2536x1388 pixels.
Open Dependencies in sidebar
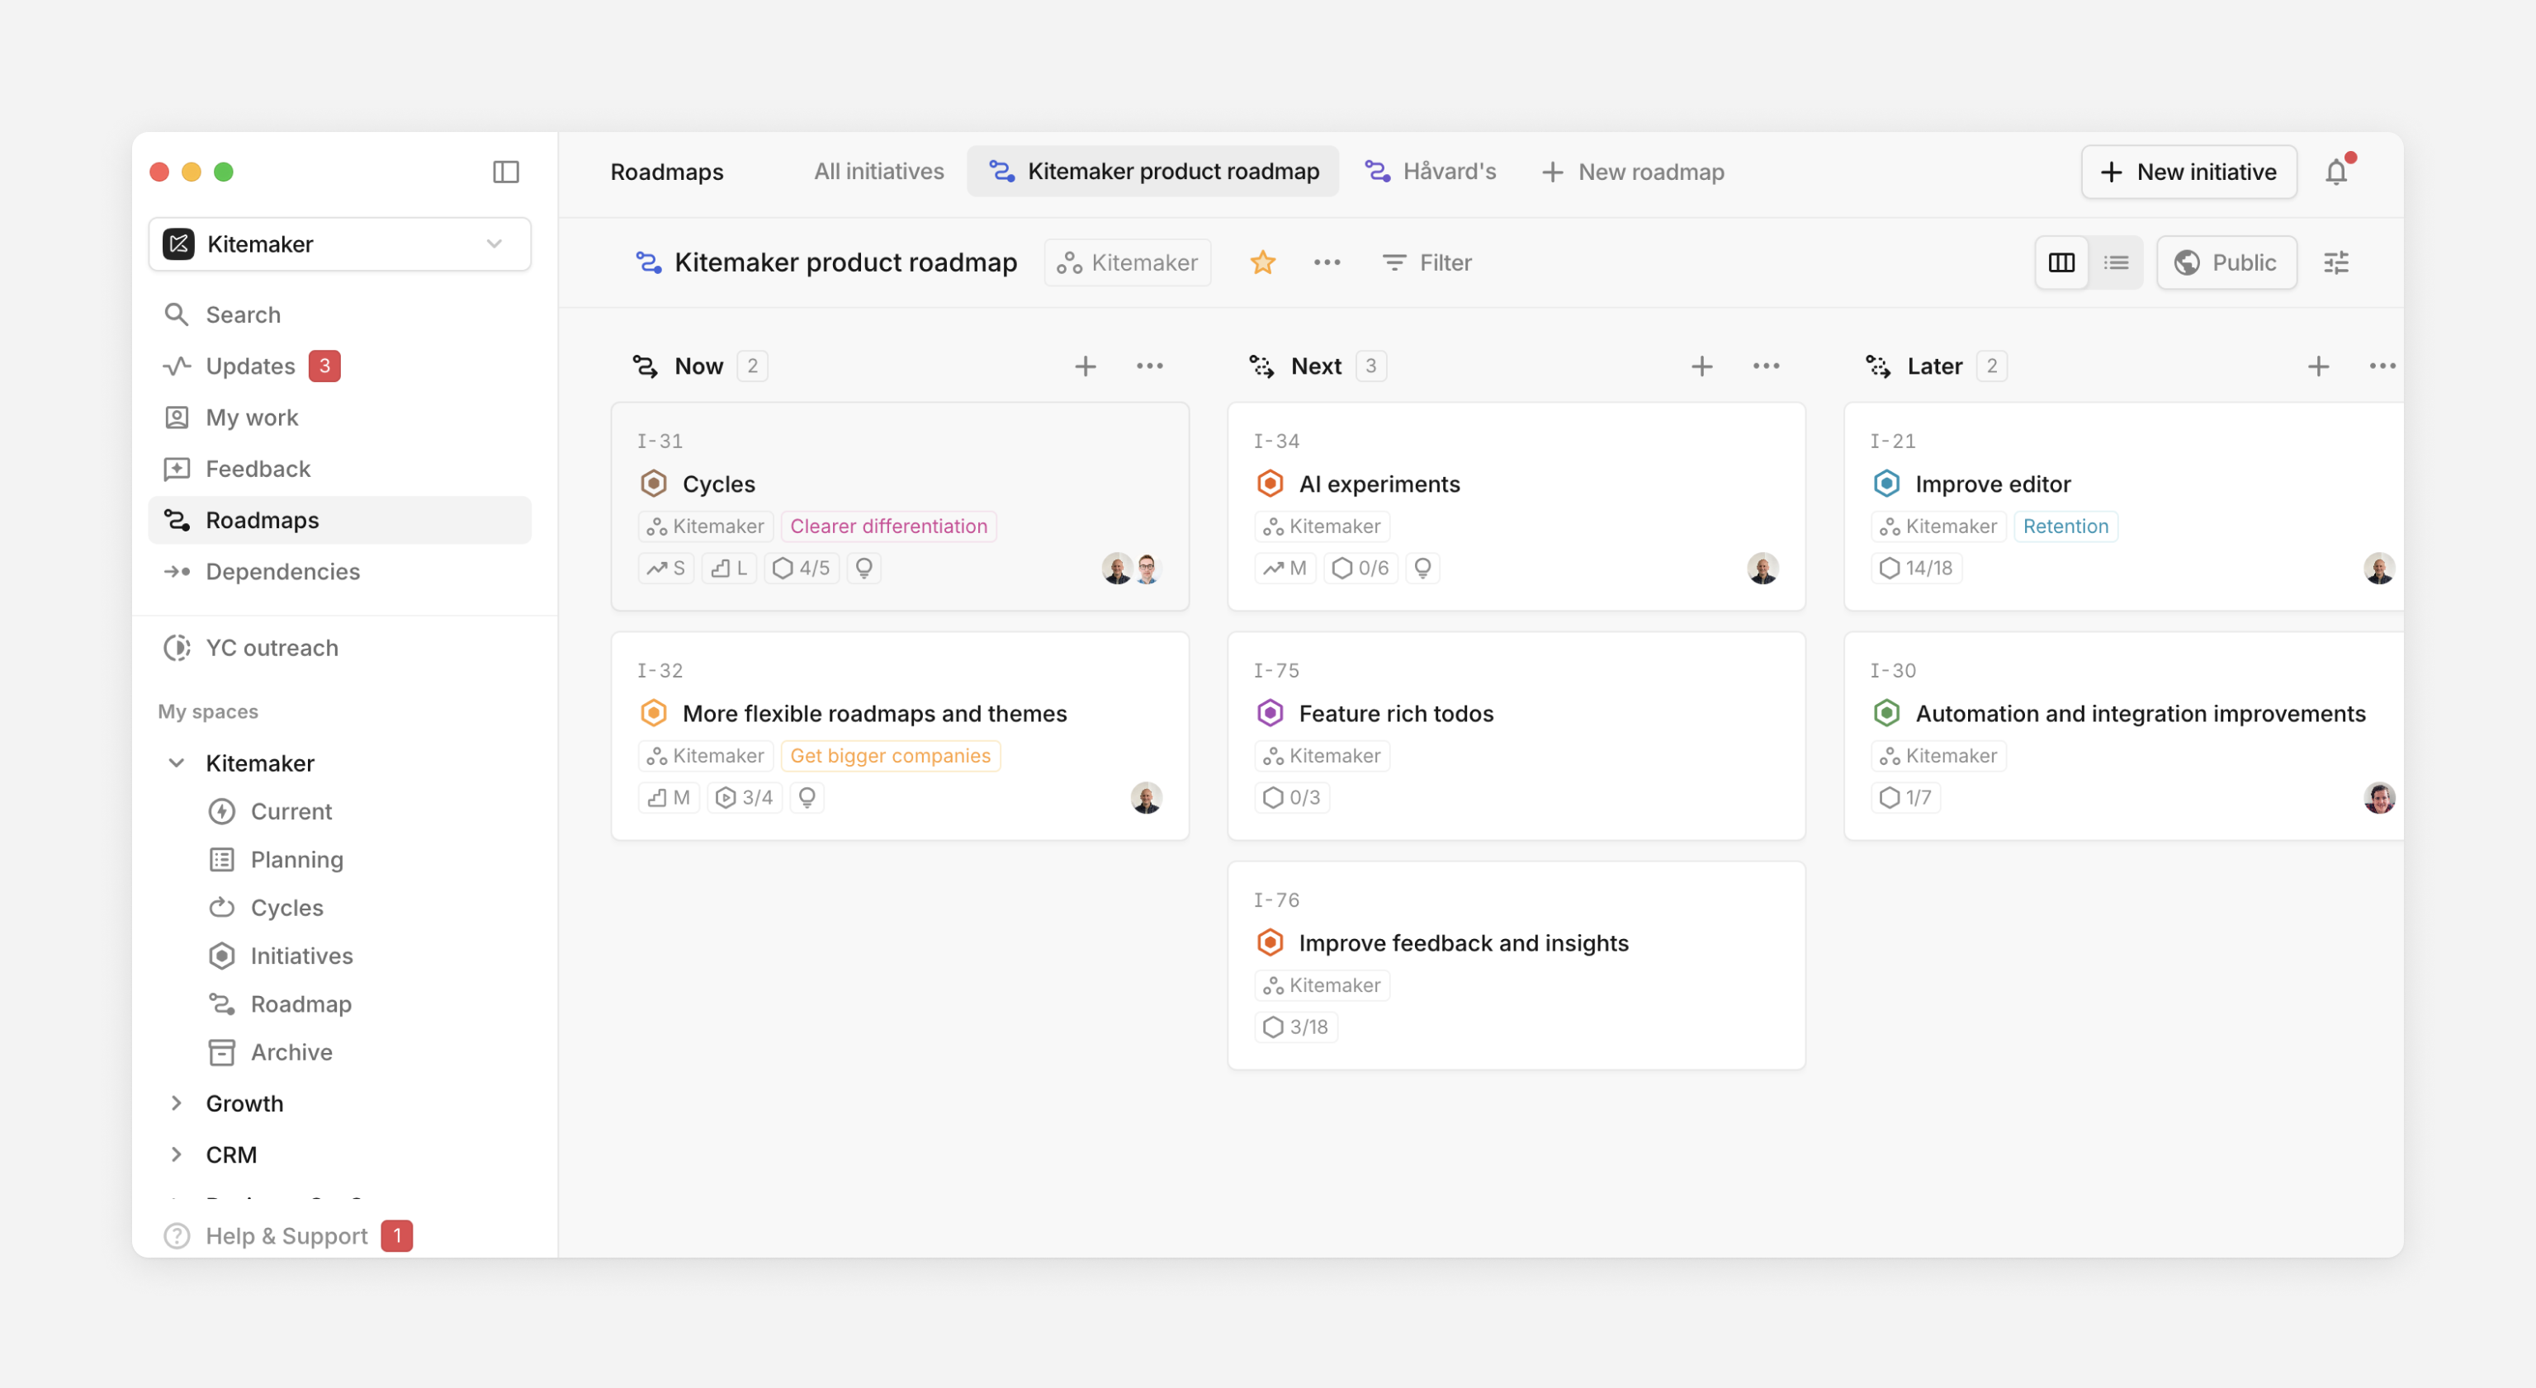click(x=282, y=571)
